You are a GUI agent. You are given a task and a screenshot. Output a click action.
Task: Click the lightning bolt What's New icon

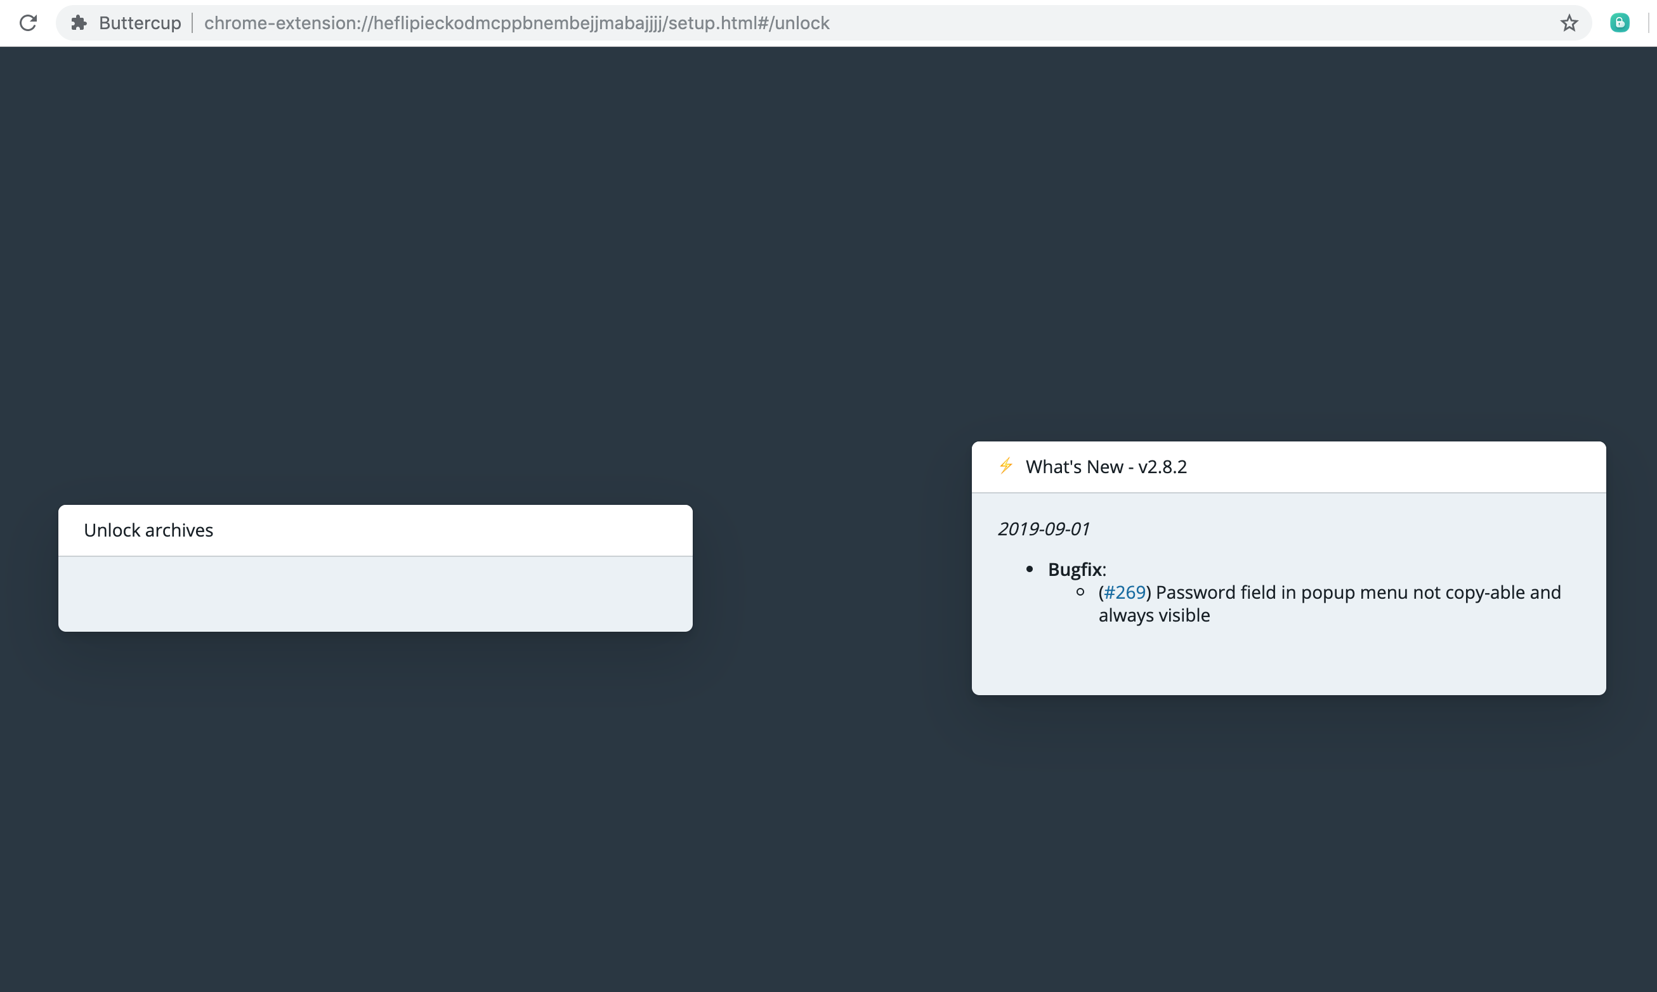[x=1005, y=466]
